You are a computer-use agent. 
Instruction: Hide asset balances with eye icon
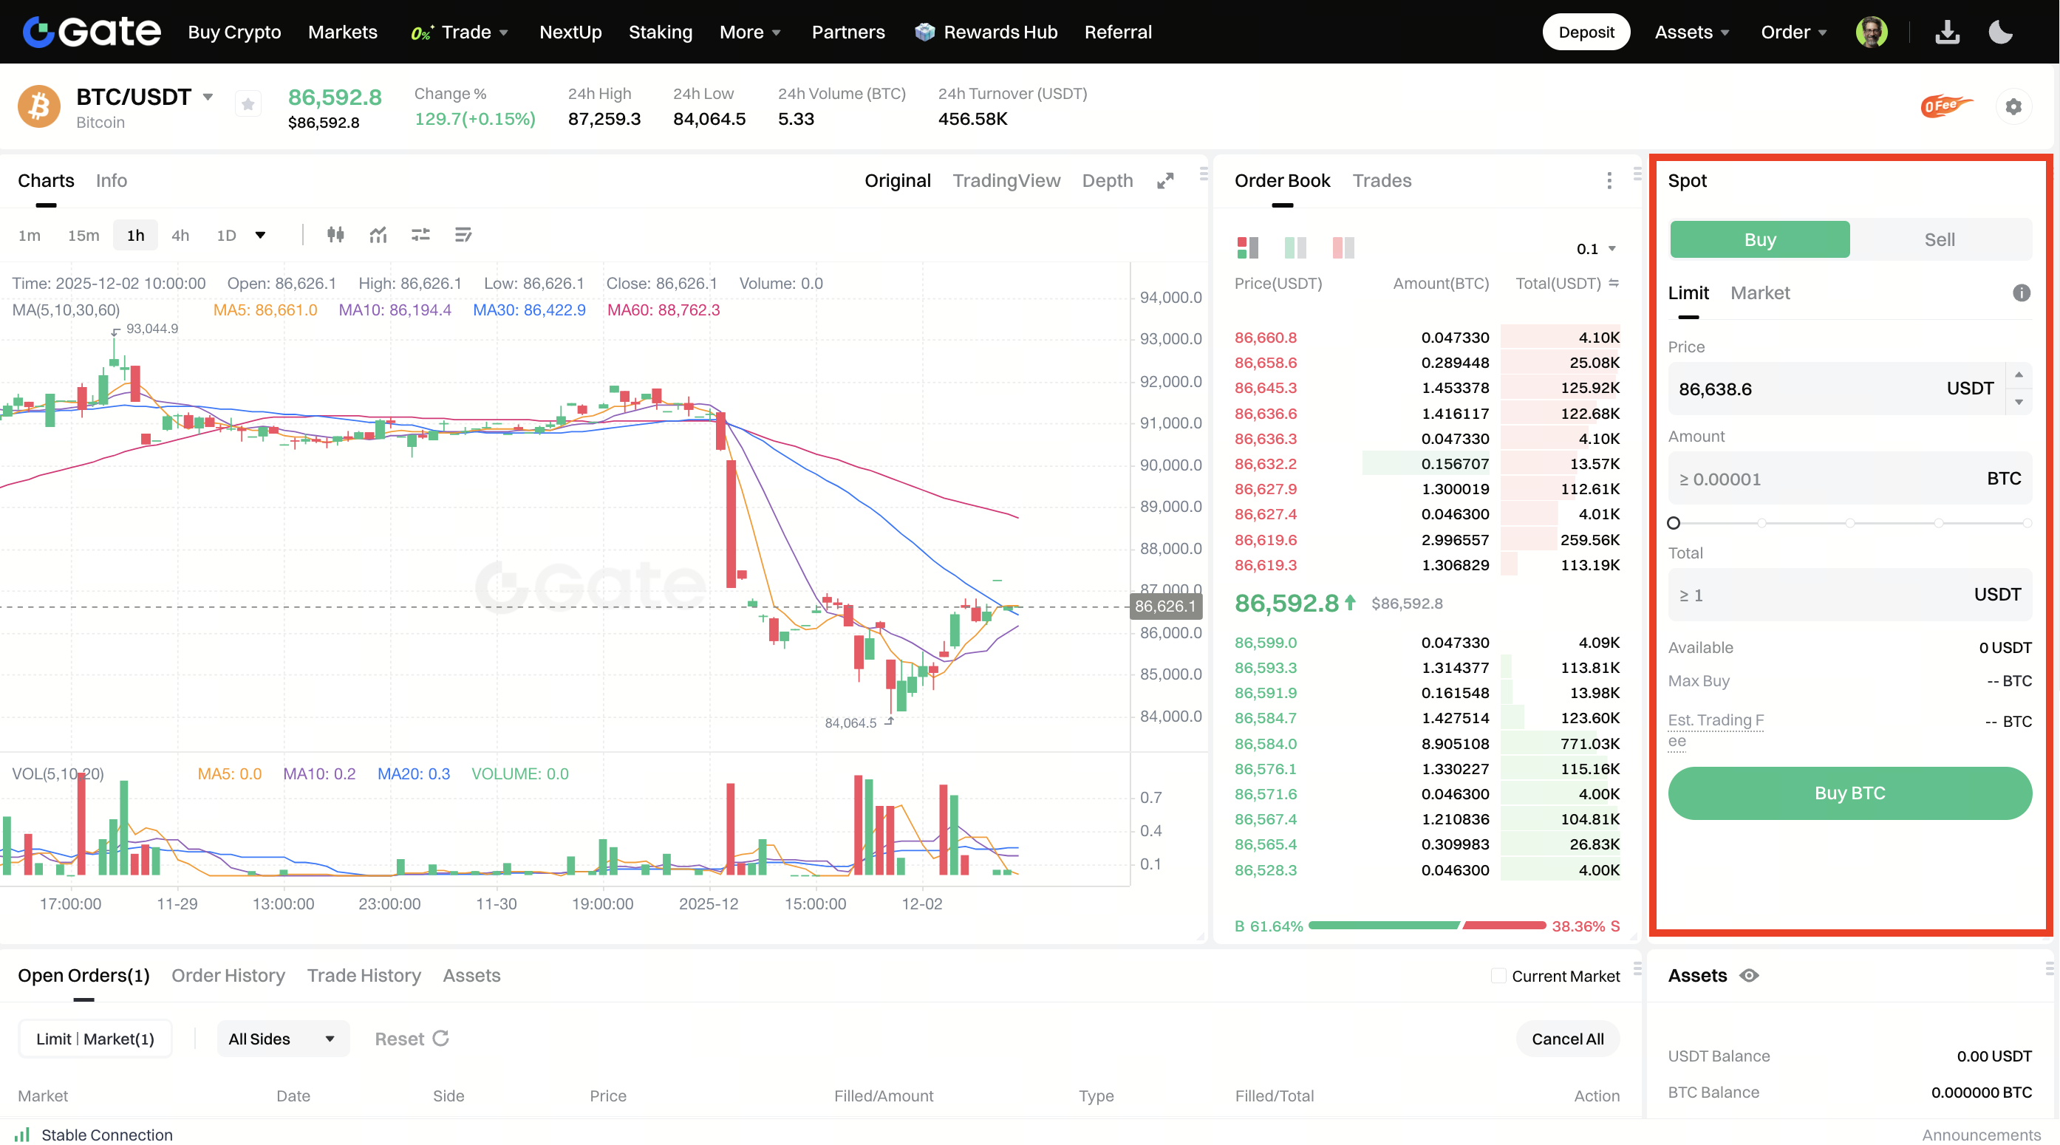(1749, 976)
